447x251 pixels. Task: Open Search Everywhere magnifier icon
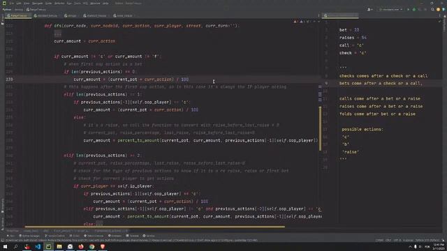click(x=432, y=9)
